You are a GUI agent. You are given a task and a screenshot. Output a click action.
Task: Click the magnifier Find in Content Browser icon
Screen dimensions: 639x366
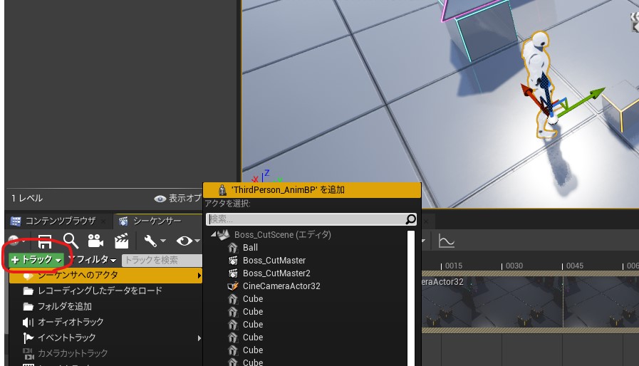(71, 241)
